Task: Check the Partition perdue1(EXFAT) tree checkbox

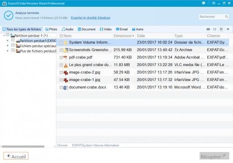Action: pos(13,40)
